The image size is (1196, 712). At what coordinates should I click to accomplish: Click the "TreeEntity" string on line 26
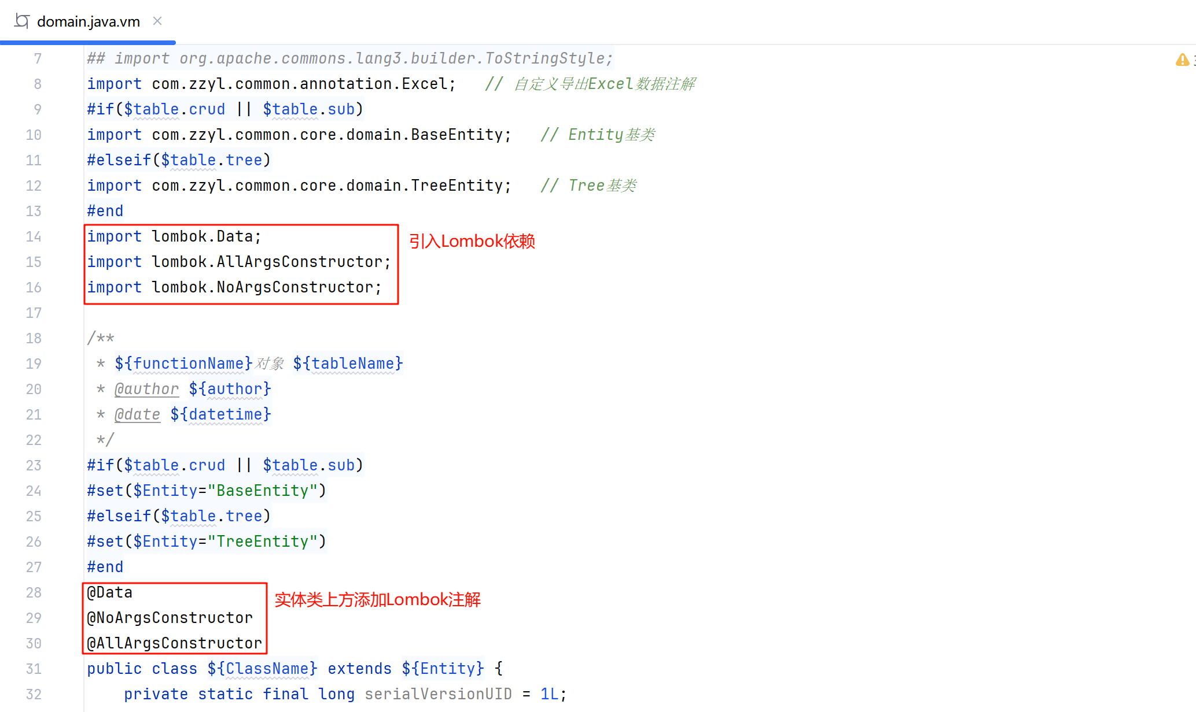262,542
